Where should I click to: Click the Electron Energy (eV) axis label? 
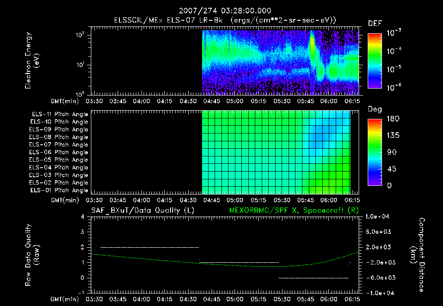[32, 61]
